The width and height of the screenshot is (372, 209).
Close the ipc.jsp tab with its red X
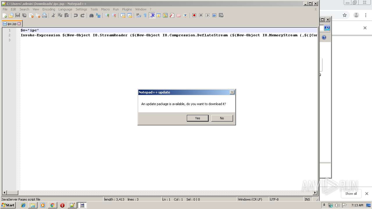(x=19, y=24)
